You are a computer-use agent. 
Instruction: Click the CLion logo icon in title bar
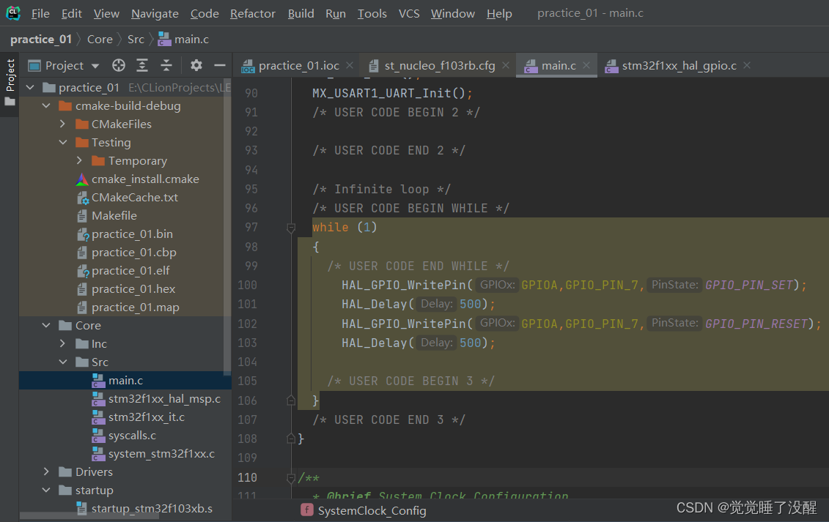(13, 13)
